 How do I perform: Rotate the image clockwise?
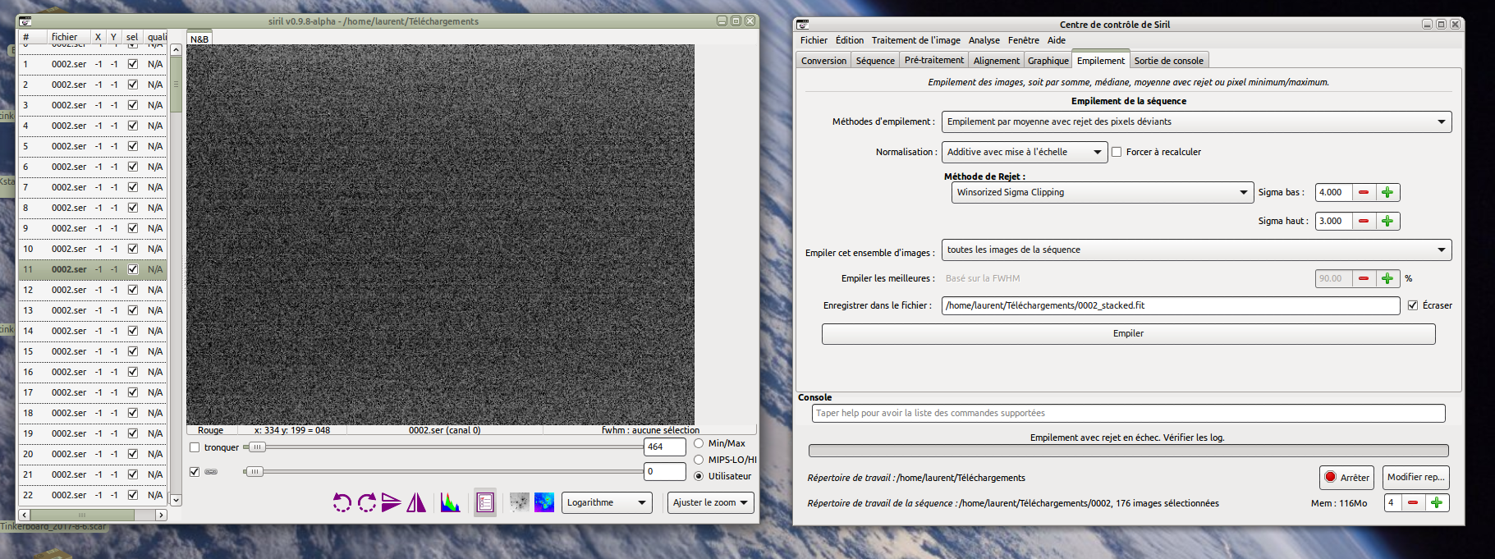click(x=367, y=502)
